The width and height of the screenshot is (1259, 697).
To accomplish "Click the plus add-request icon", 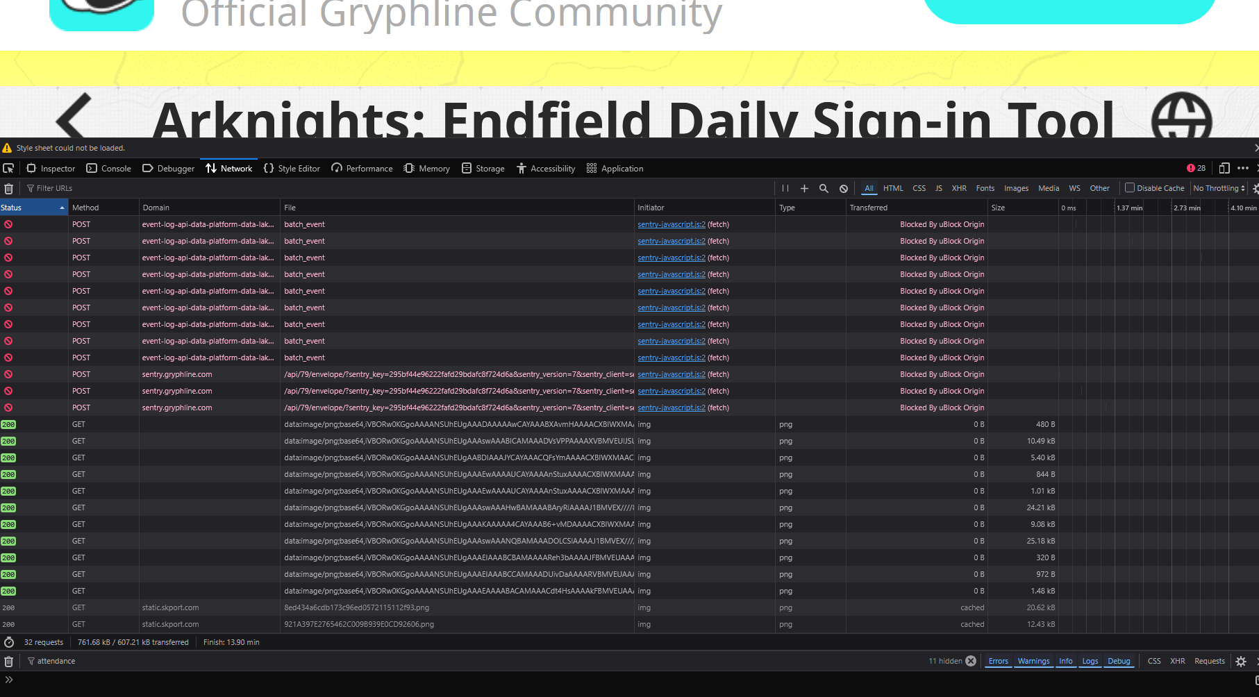I will tap(804, 188).
